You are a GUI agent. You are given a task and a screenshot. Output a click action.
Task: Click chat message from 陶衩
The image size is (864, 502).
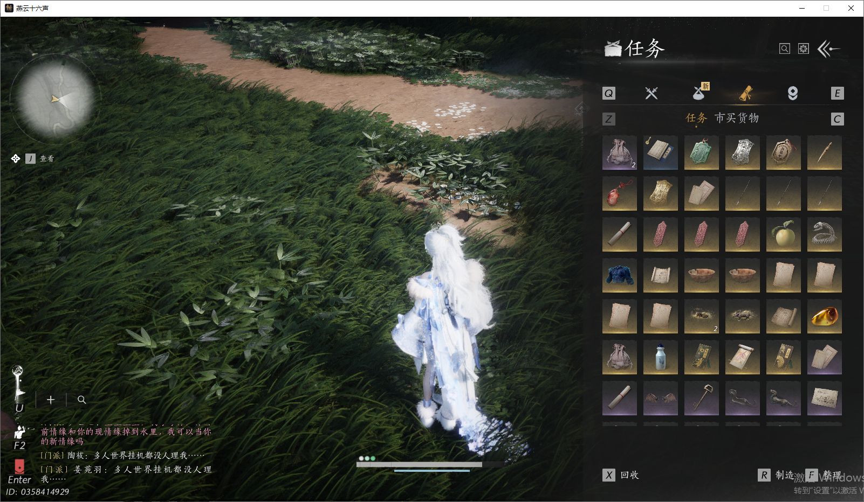click(122, 456)
